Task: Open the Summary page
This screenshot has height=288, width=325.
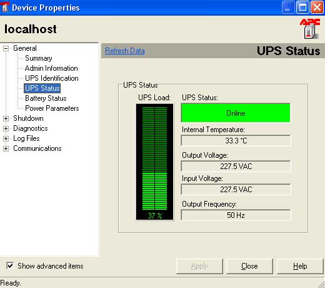Action: tap(39, 58)
